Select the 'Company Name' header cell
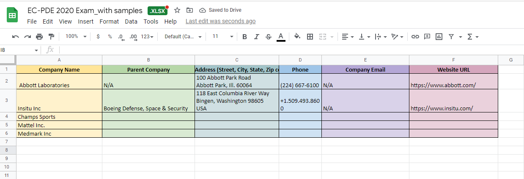The width and height of the screenshot is (524, 179). click(59, 69)
